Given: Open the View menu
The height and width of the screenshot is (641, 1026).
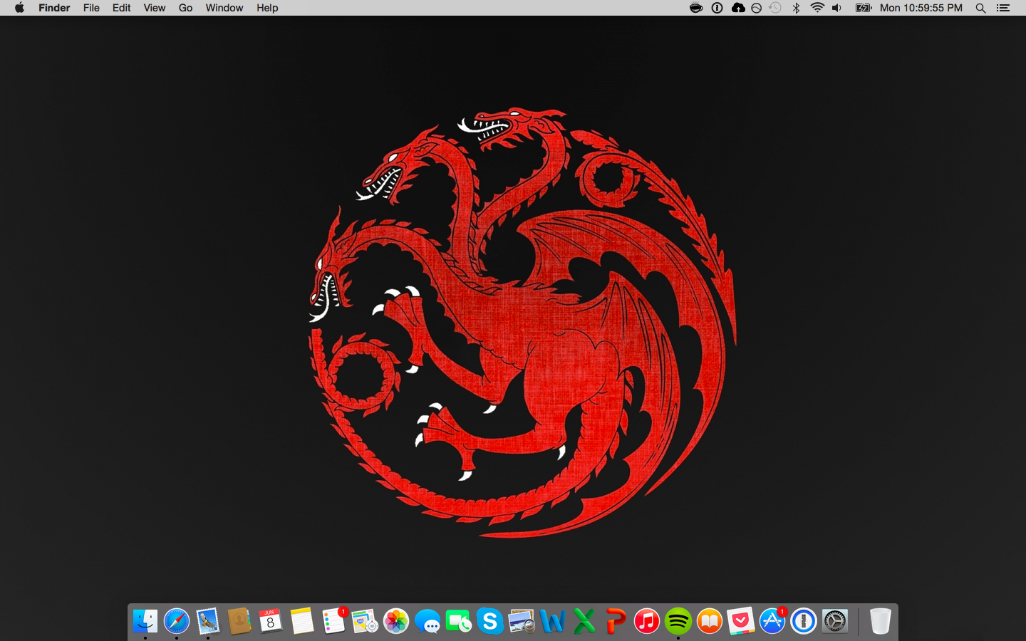Looking at the screenshot, I should point(155,8).
